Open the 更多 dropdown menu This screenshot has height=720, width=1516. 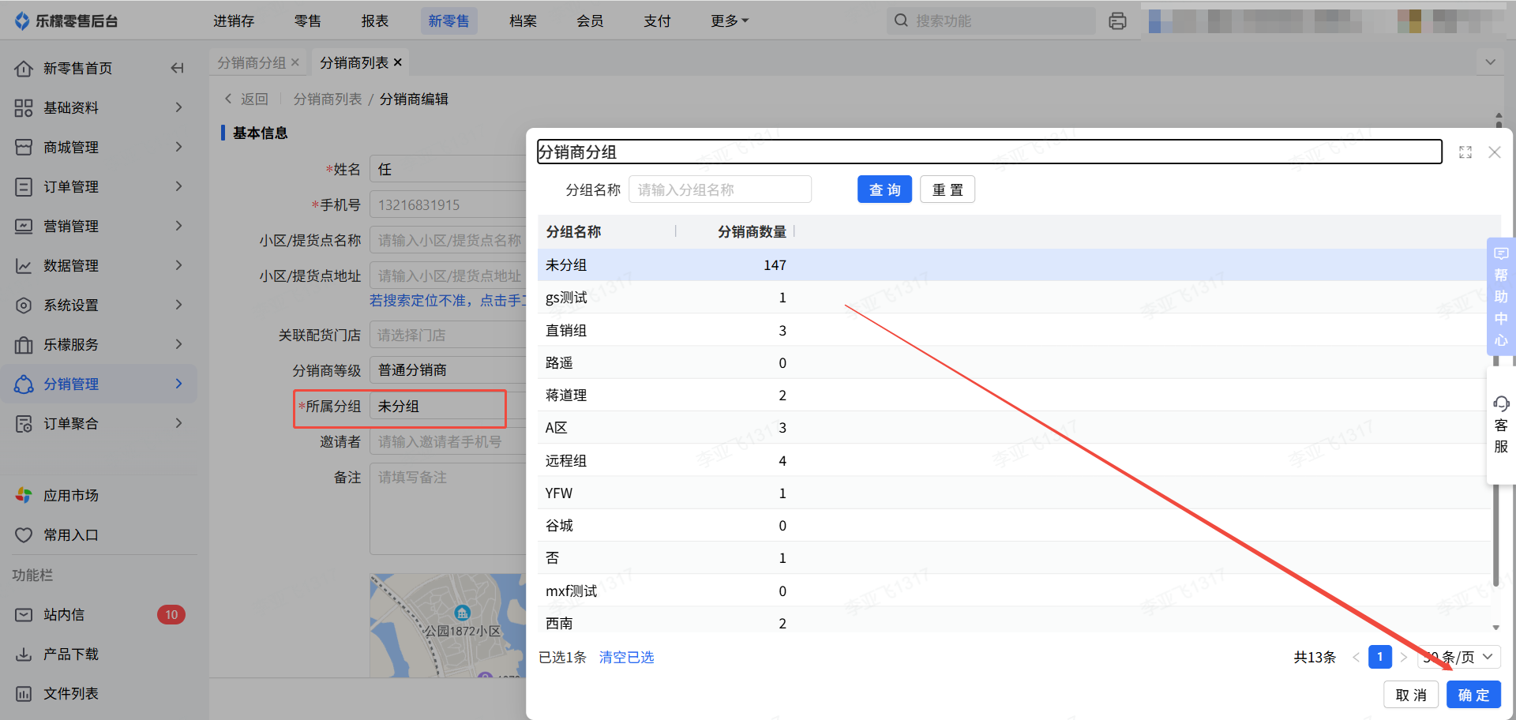[x=729, y=21]
